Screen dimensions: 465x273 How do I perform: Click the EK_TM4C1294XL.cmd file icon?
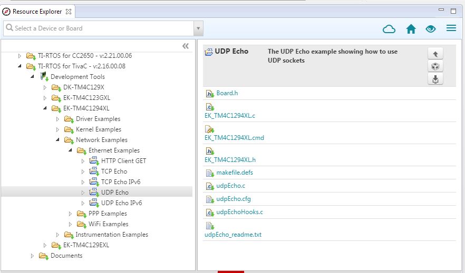coord(209,129)
